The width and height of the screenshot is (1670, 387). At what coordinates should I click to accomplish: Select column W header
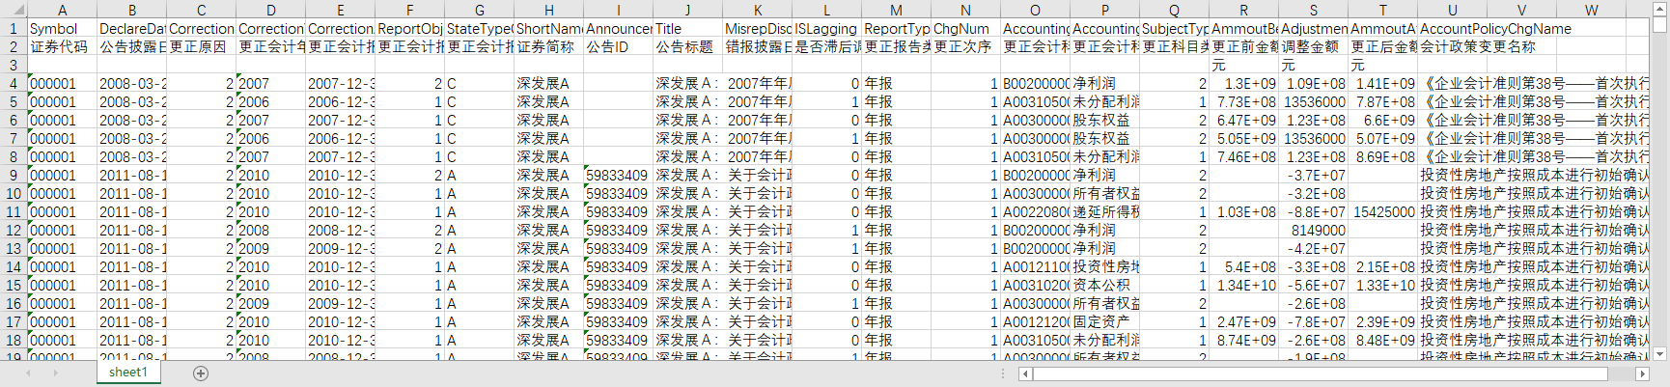pos(1591,10)
